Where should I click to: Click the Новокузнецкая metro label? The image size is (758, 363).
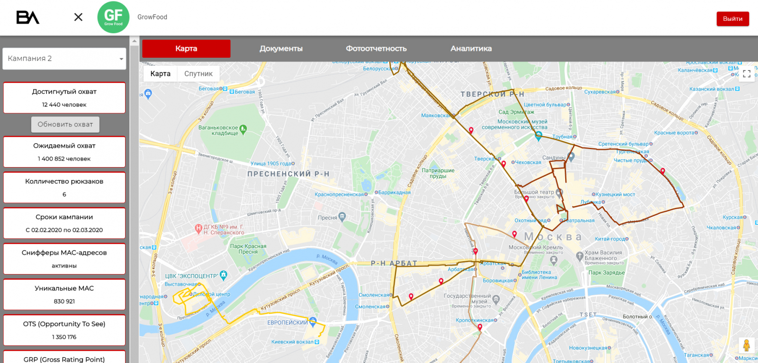point(588,348)
